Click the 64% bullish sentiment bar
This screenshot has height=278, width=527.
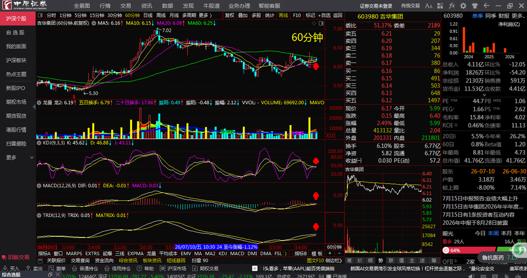(x=469, y=250)
